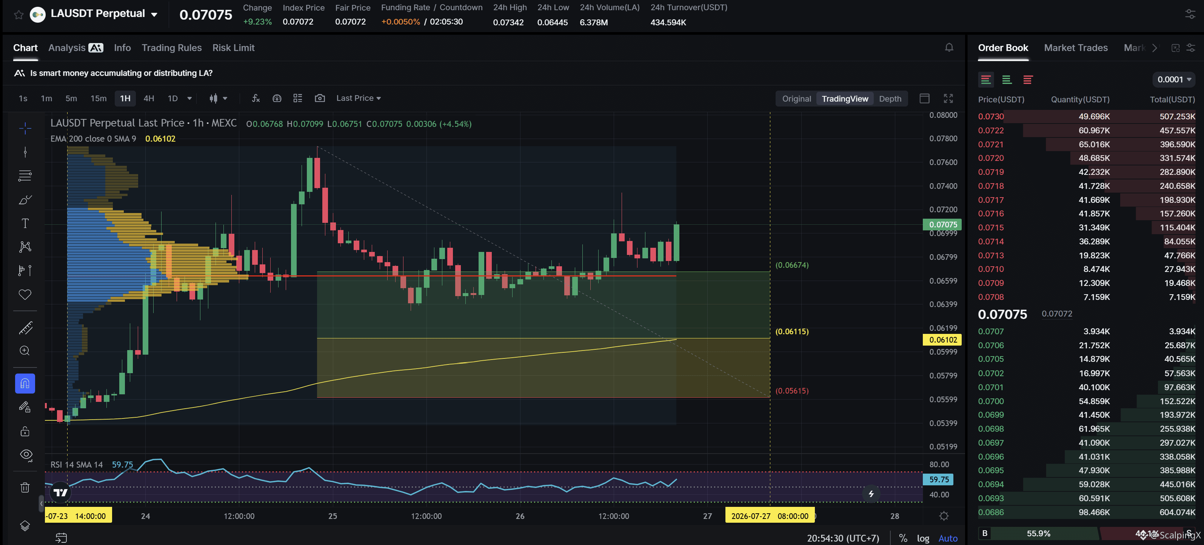Screen dimensions: 1204x545
Task: Switch to the Order Book tab
Action: 1003,48
